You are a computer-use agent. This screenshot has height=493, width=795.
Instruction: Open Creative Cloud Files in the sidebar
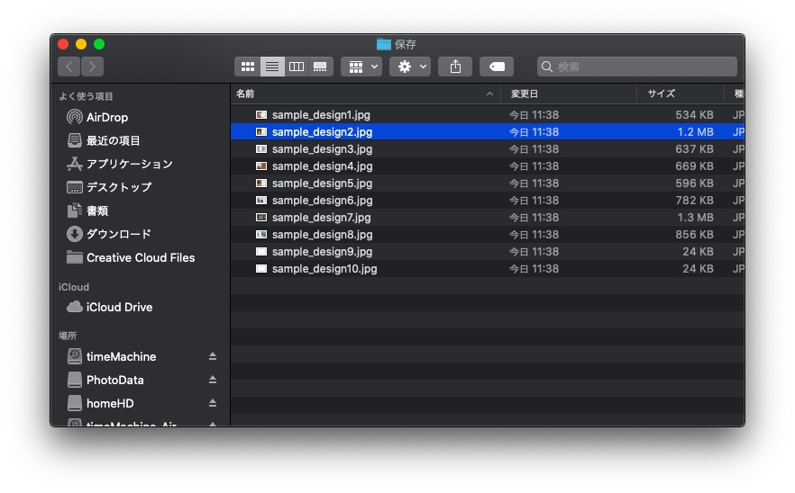(x=141, y=257)
